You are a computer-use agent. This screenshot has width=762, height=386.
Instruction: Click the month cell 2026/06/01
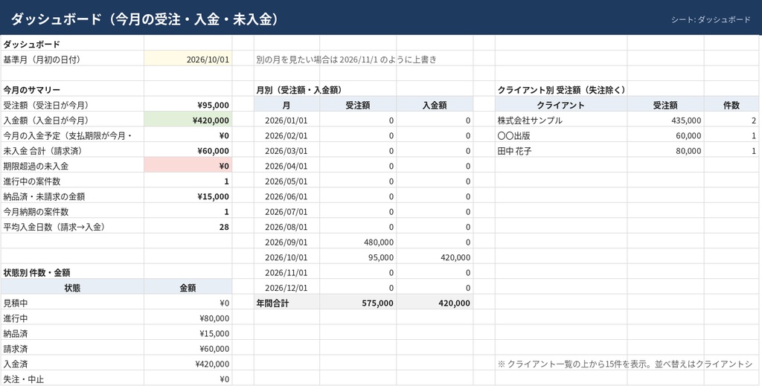click(286, 196)
